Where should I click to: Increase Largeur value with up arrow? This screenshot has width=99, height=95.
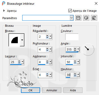pos(19,61)
